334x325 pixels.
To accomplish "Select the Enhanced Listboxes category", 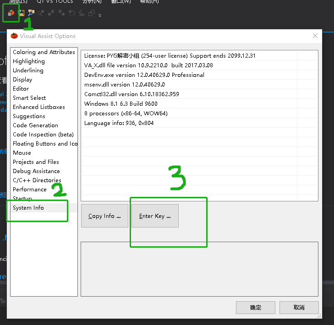I will pyautogui.click(x=44, y=107).
